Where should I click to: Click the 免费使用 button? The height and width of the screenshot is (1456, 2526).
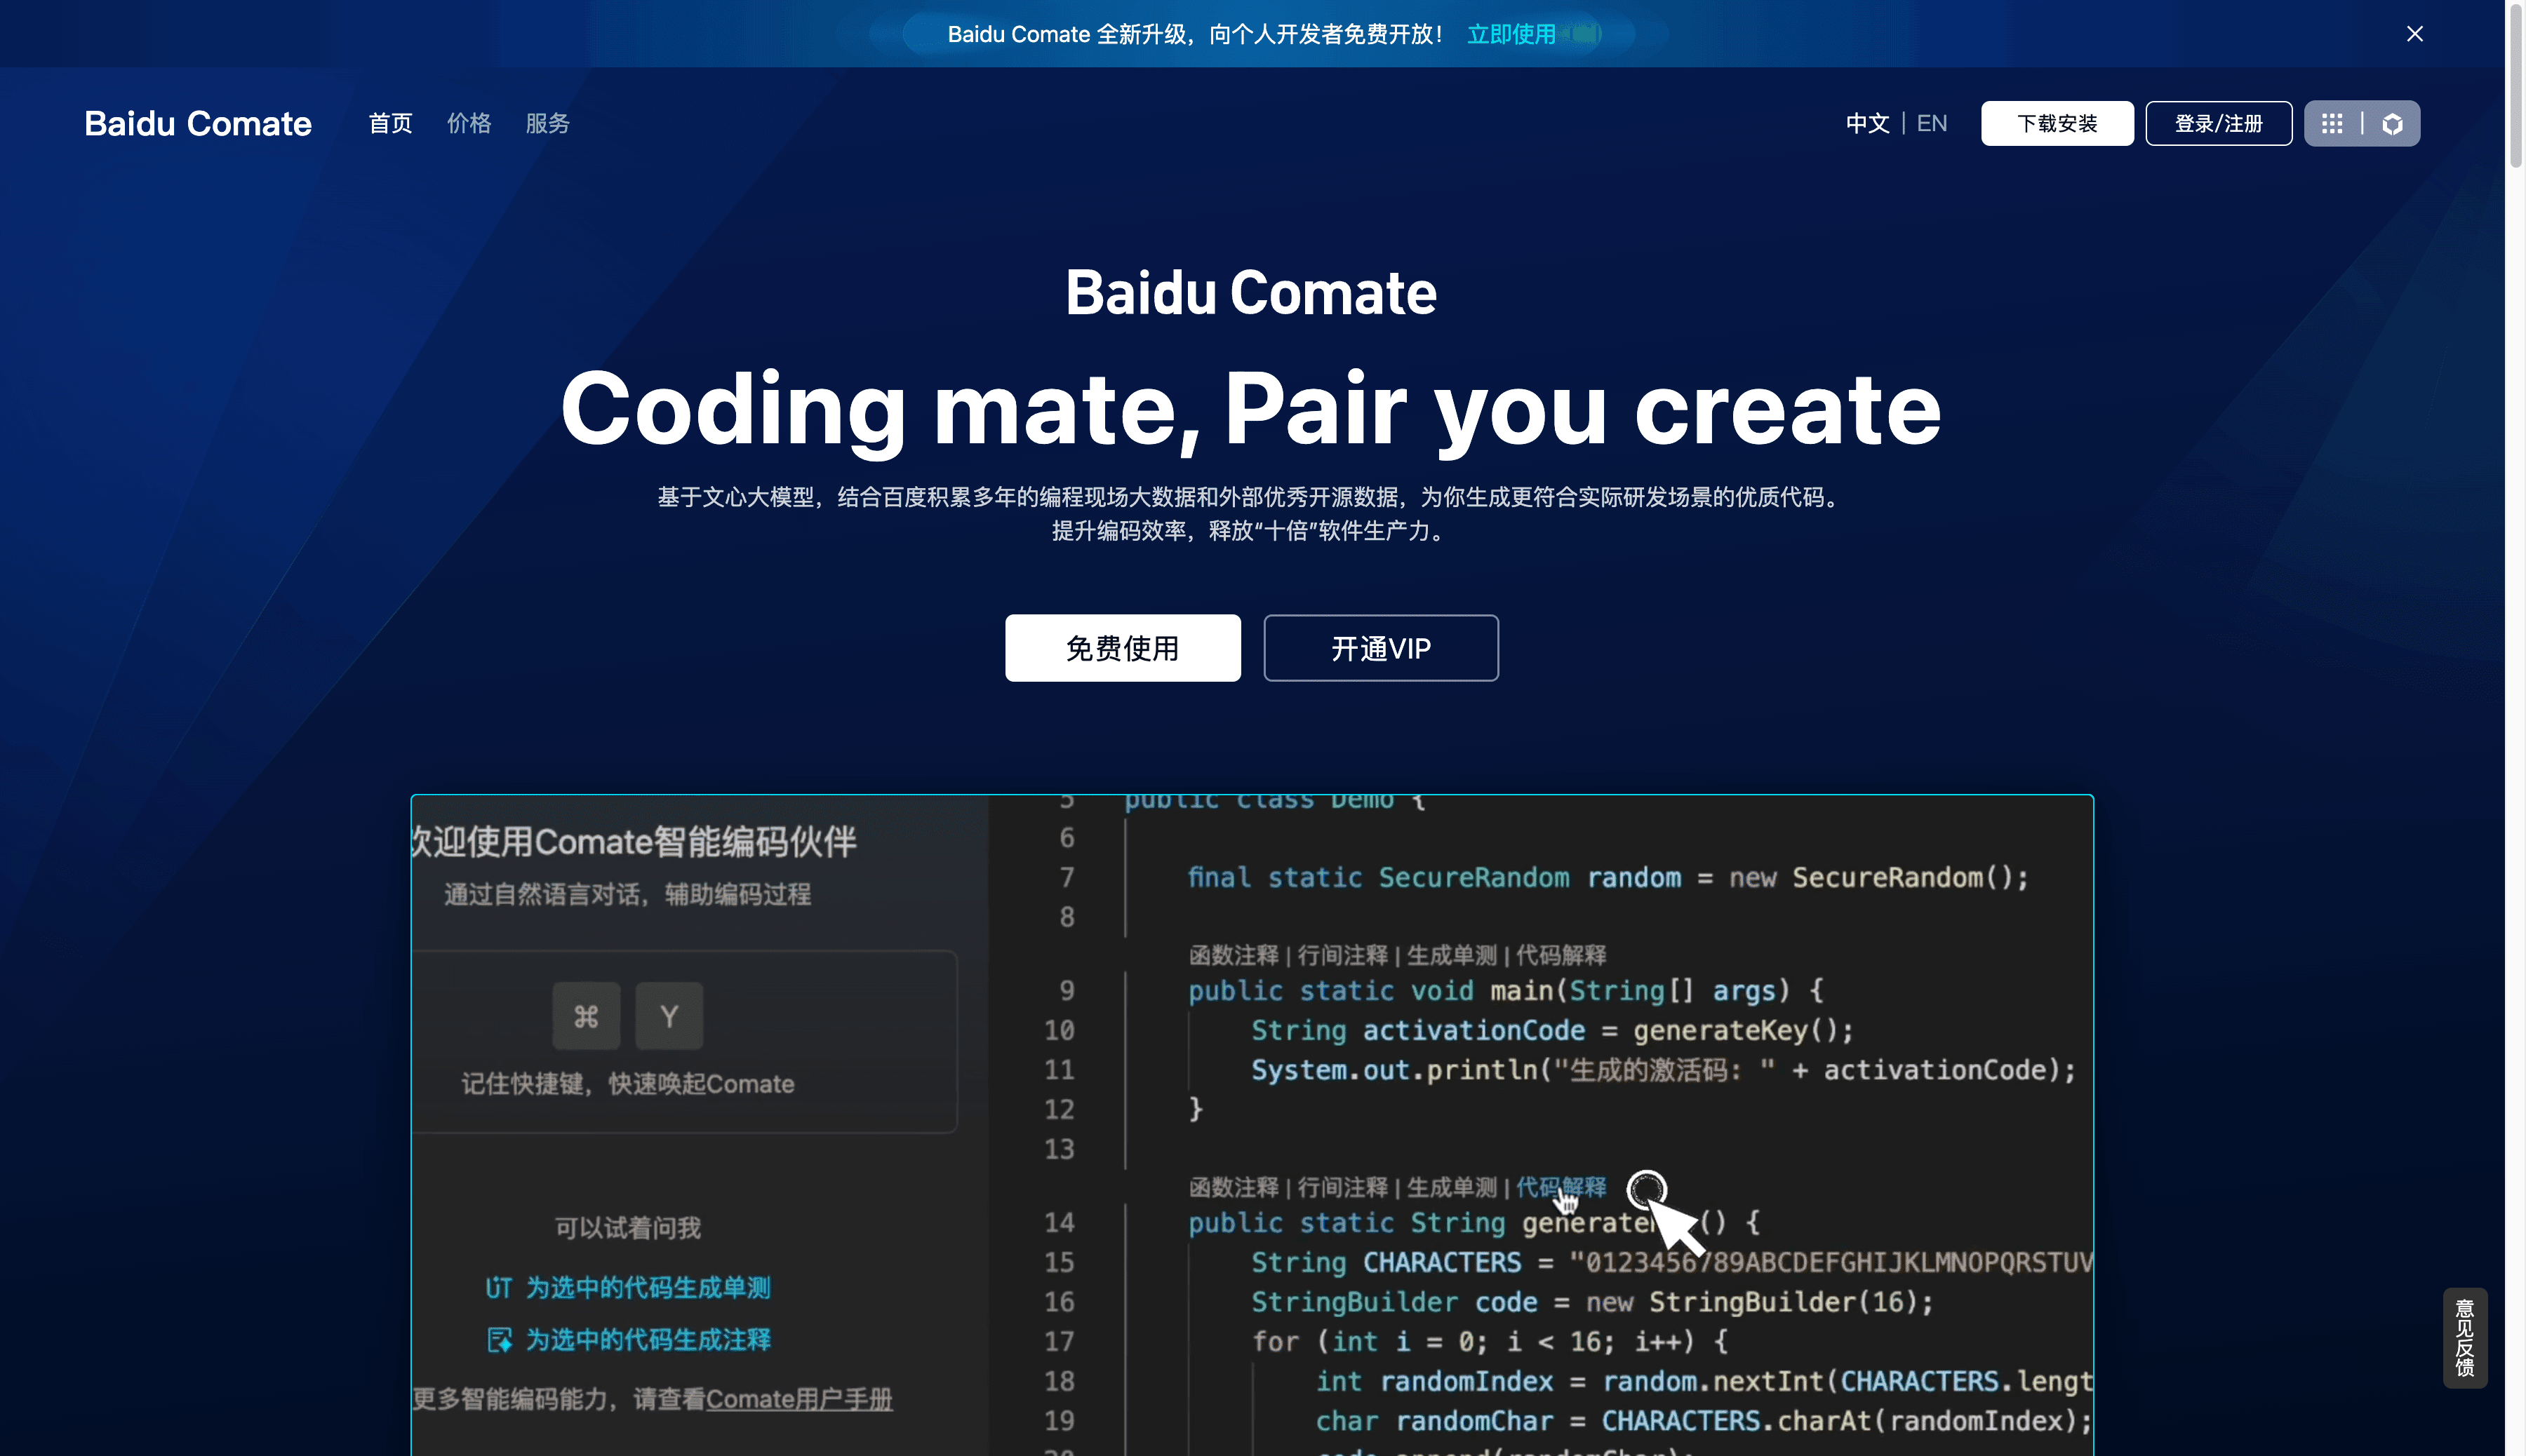tap(1123, 648)
